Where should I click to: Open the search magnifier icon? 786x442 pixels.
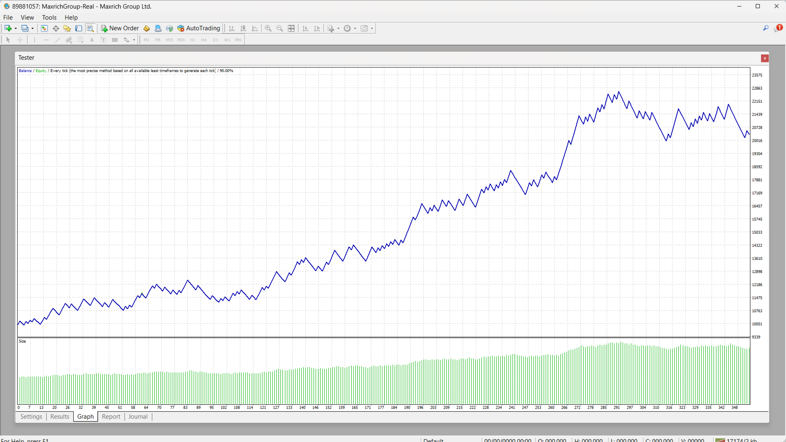tap(766, 28)
